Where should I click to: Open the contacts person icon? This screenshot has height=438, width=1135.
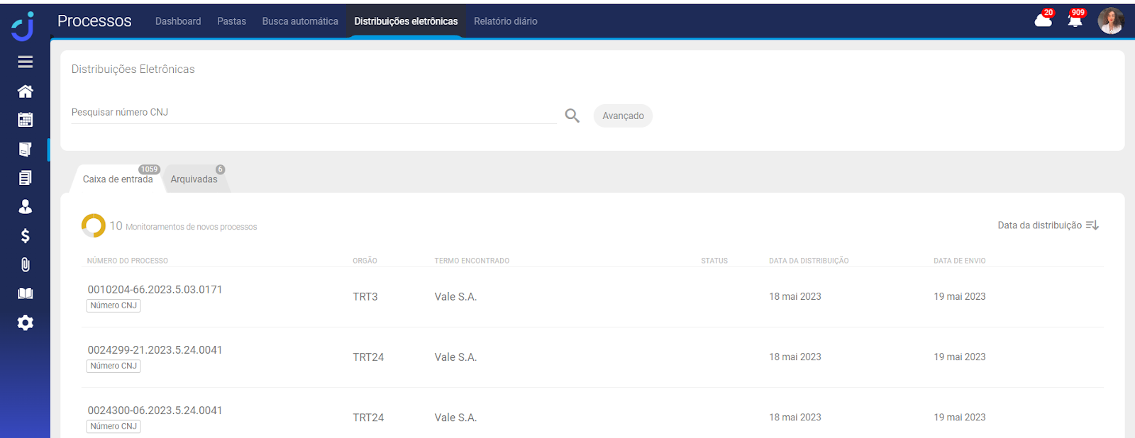pyautogui.click(x=26, y=207)
